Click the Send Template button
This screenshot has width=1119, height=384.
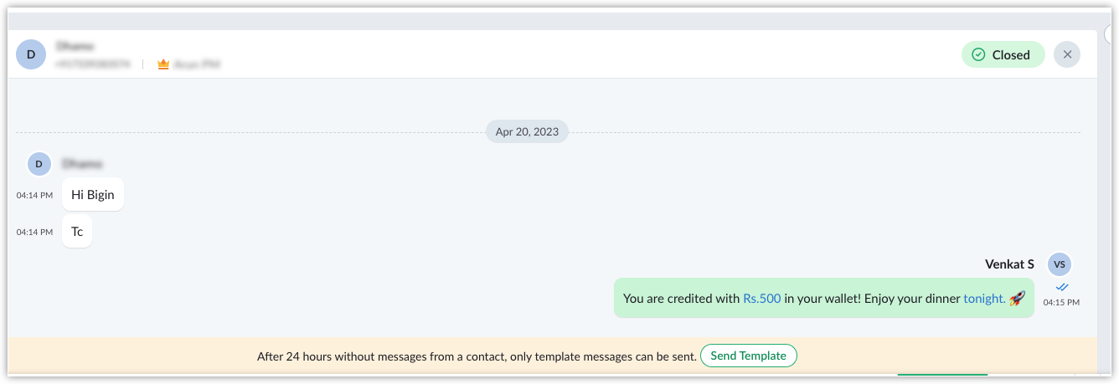point(749,356)
